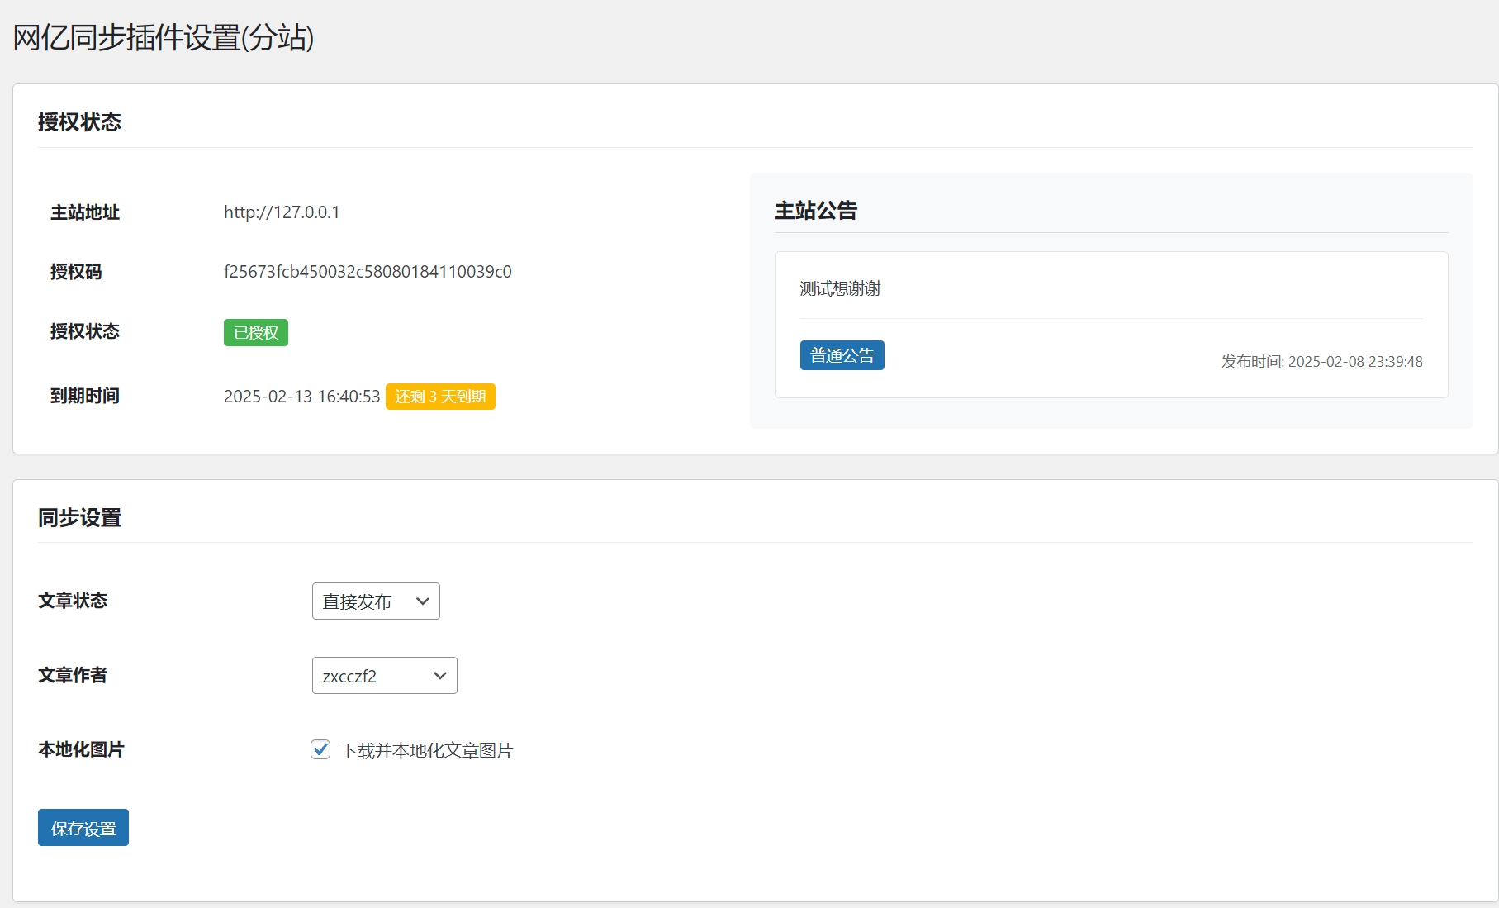Click the 保存设置 button
The image size is (1499, 908).
(83, 828)
